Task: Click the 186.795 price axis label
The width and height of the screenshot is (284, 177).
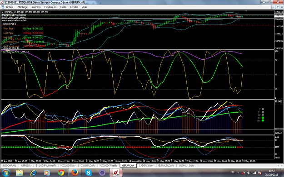Action: (279, 26)
